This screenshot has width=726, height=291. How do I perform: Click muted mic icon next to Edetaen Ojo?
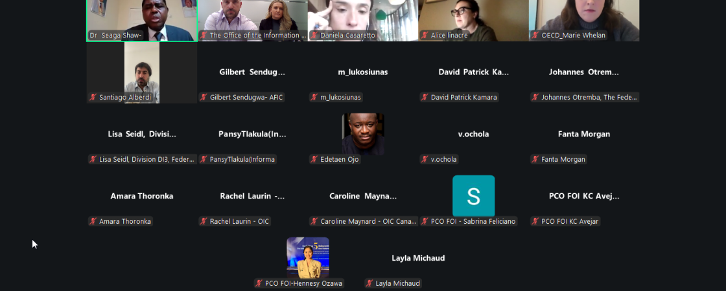314,159
